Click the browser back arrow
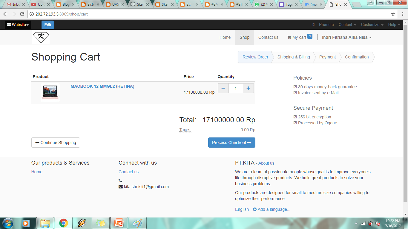The image size is (408, 229). tap(5, 14)
